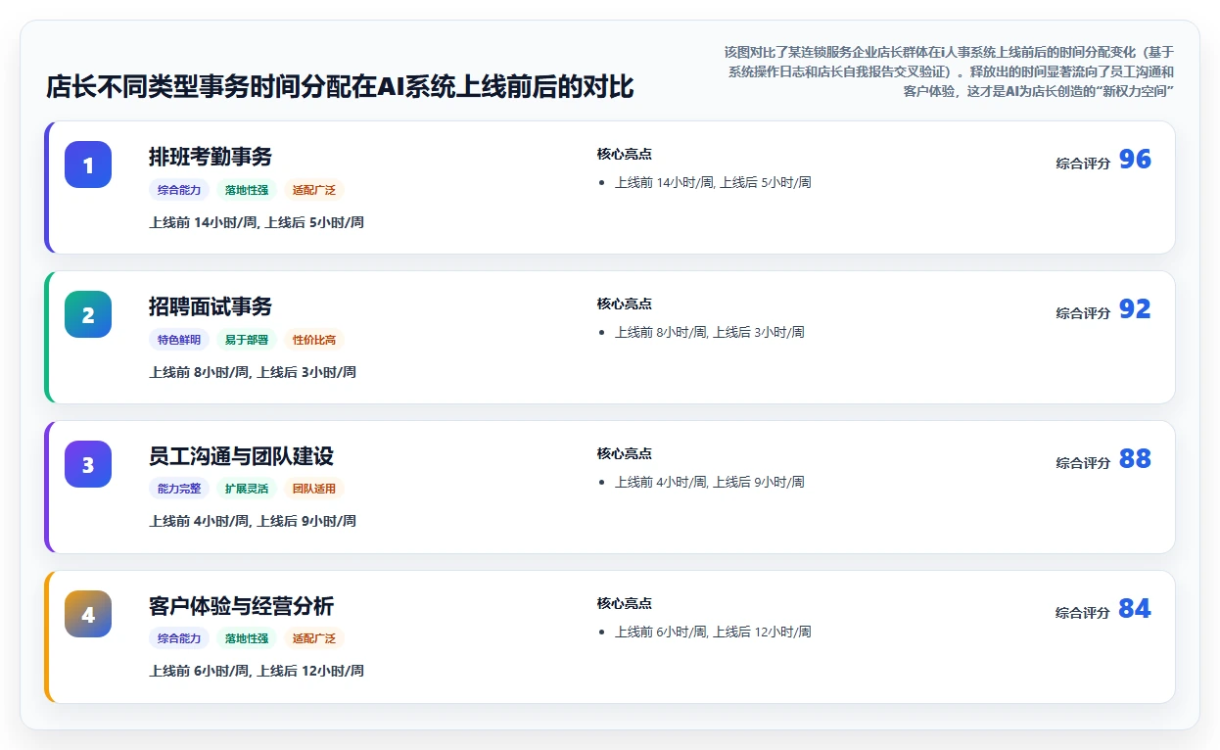The width and height of the screenshot is (1220, 750).
Task: Click the score value 84
Action: 1135,609
